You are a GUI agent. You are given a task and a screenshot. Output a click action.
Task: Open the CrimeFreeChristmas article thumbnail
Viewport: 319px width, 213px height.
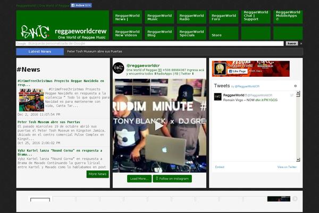(x=31, y=99)
